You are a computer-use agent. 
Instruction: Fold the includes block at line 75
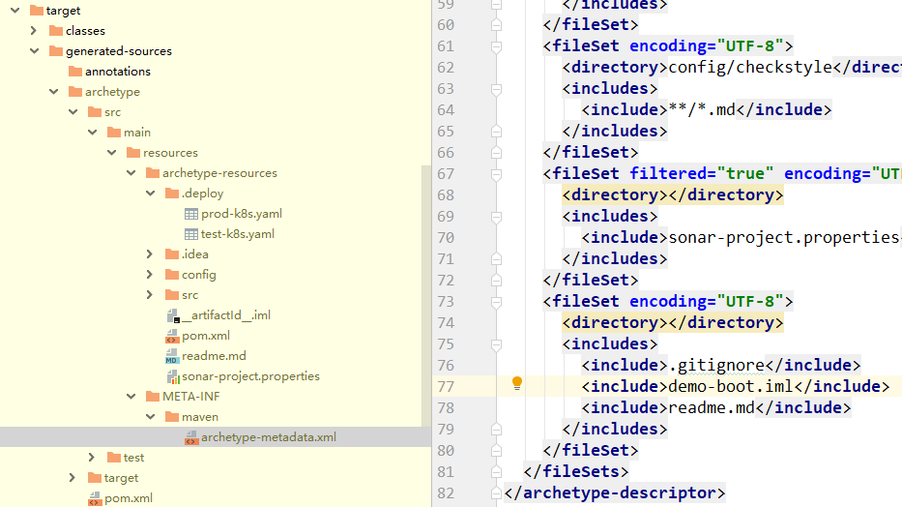(x=497, y=344)
